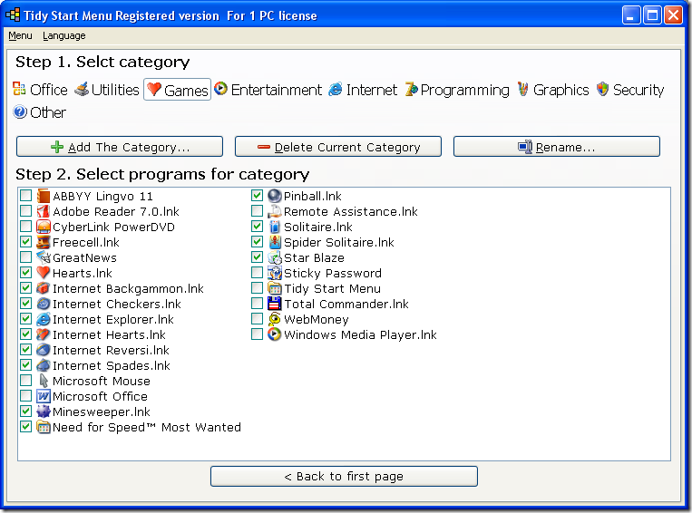Open the Language menu
Viewport: 692px width, 513px height.
point(64,35)
